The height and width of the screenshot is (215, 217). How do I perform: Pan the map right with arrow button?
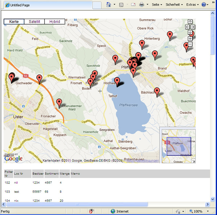(x=193, y=27)
